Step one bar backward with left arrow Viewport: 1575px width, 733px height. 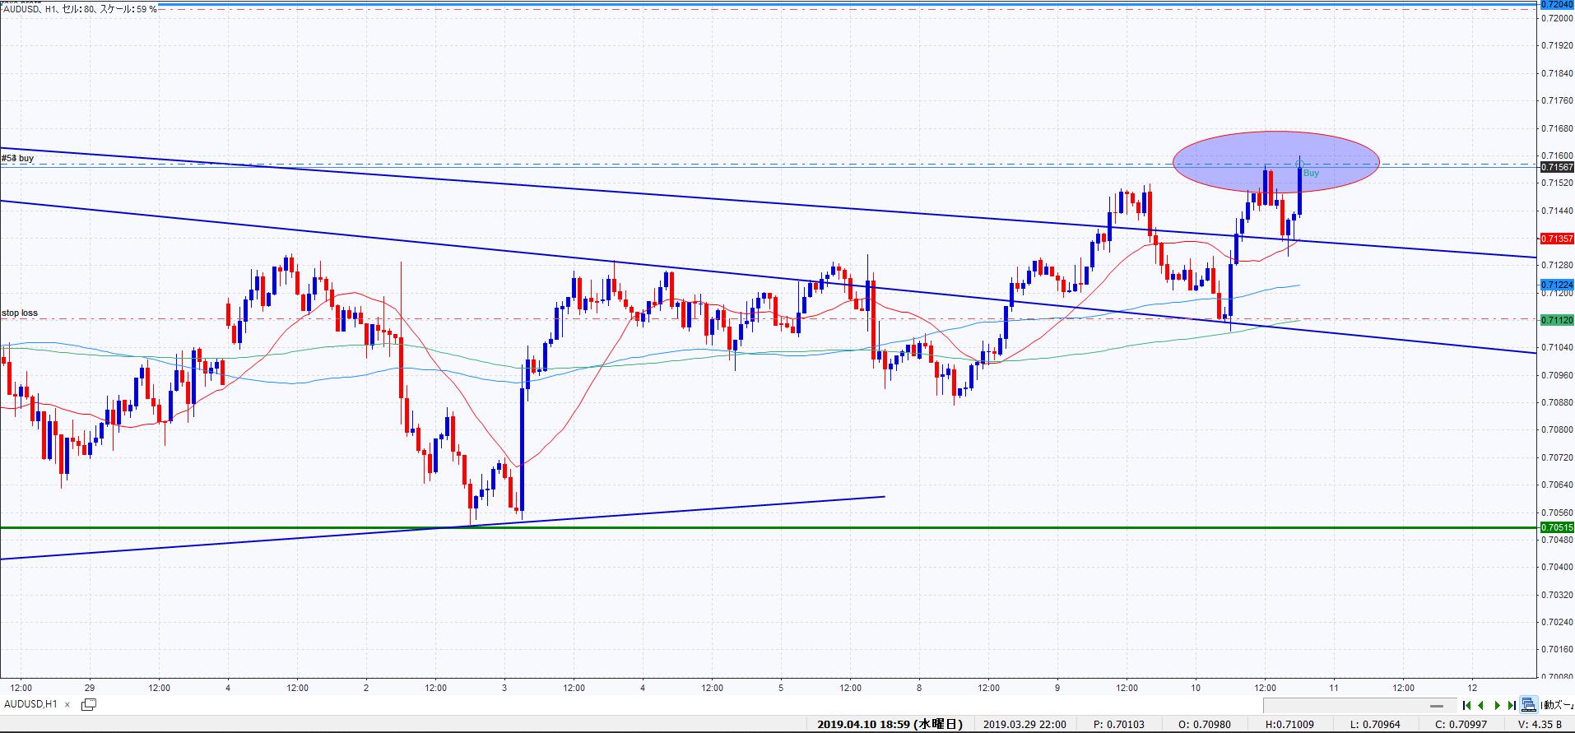point(1481,705)
